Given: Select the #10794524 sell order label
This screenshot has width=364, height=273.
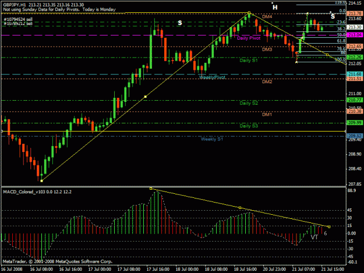Looking at the screenshot, I should (18, 19).
